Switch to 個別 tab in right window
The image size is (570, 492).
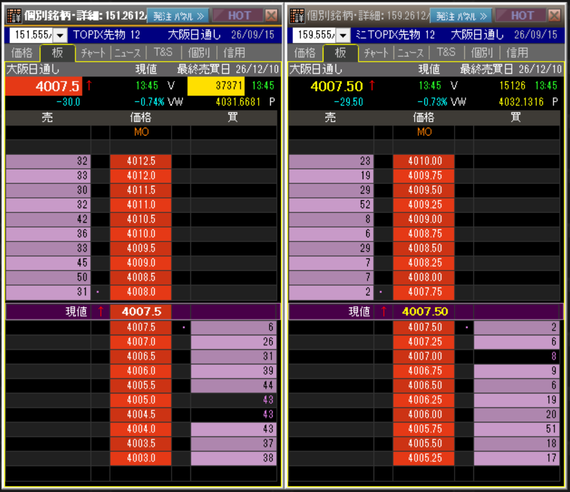pyautogui.click(x=482, y=53)
